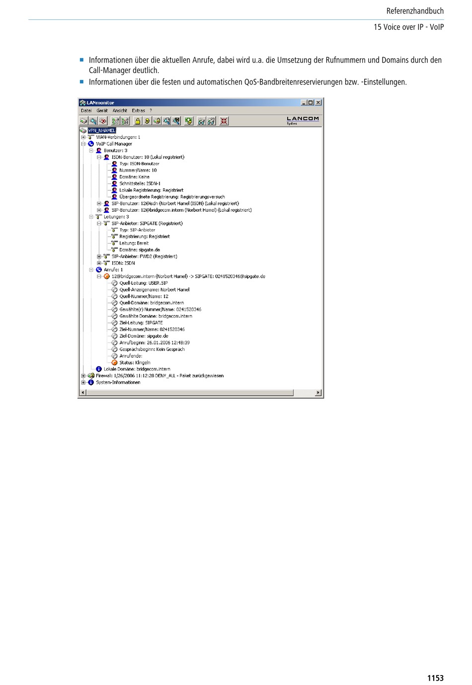
Task: Select the VPN_NHAMEL device entry
Action: click(x=102, y=131)
